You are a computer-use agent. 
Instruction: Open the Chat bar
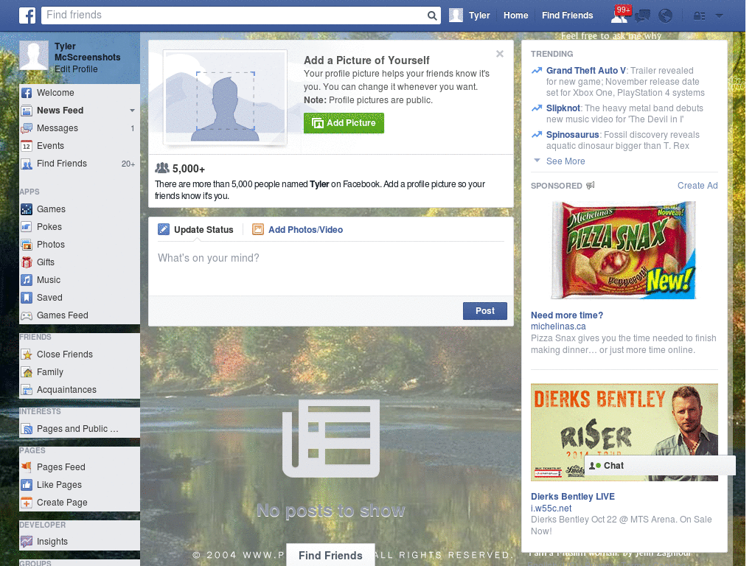(x=660, y=466)
